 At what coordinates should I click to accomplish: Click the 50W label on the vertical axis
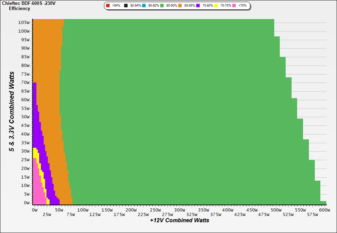click(x=25, y=117)
